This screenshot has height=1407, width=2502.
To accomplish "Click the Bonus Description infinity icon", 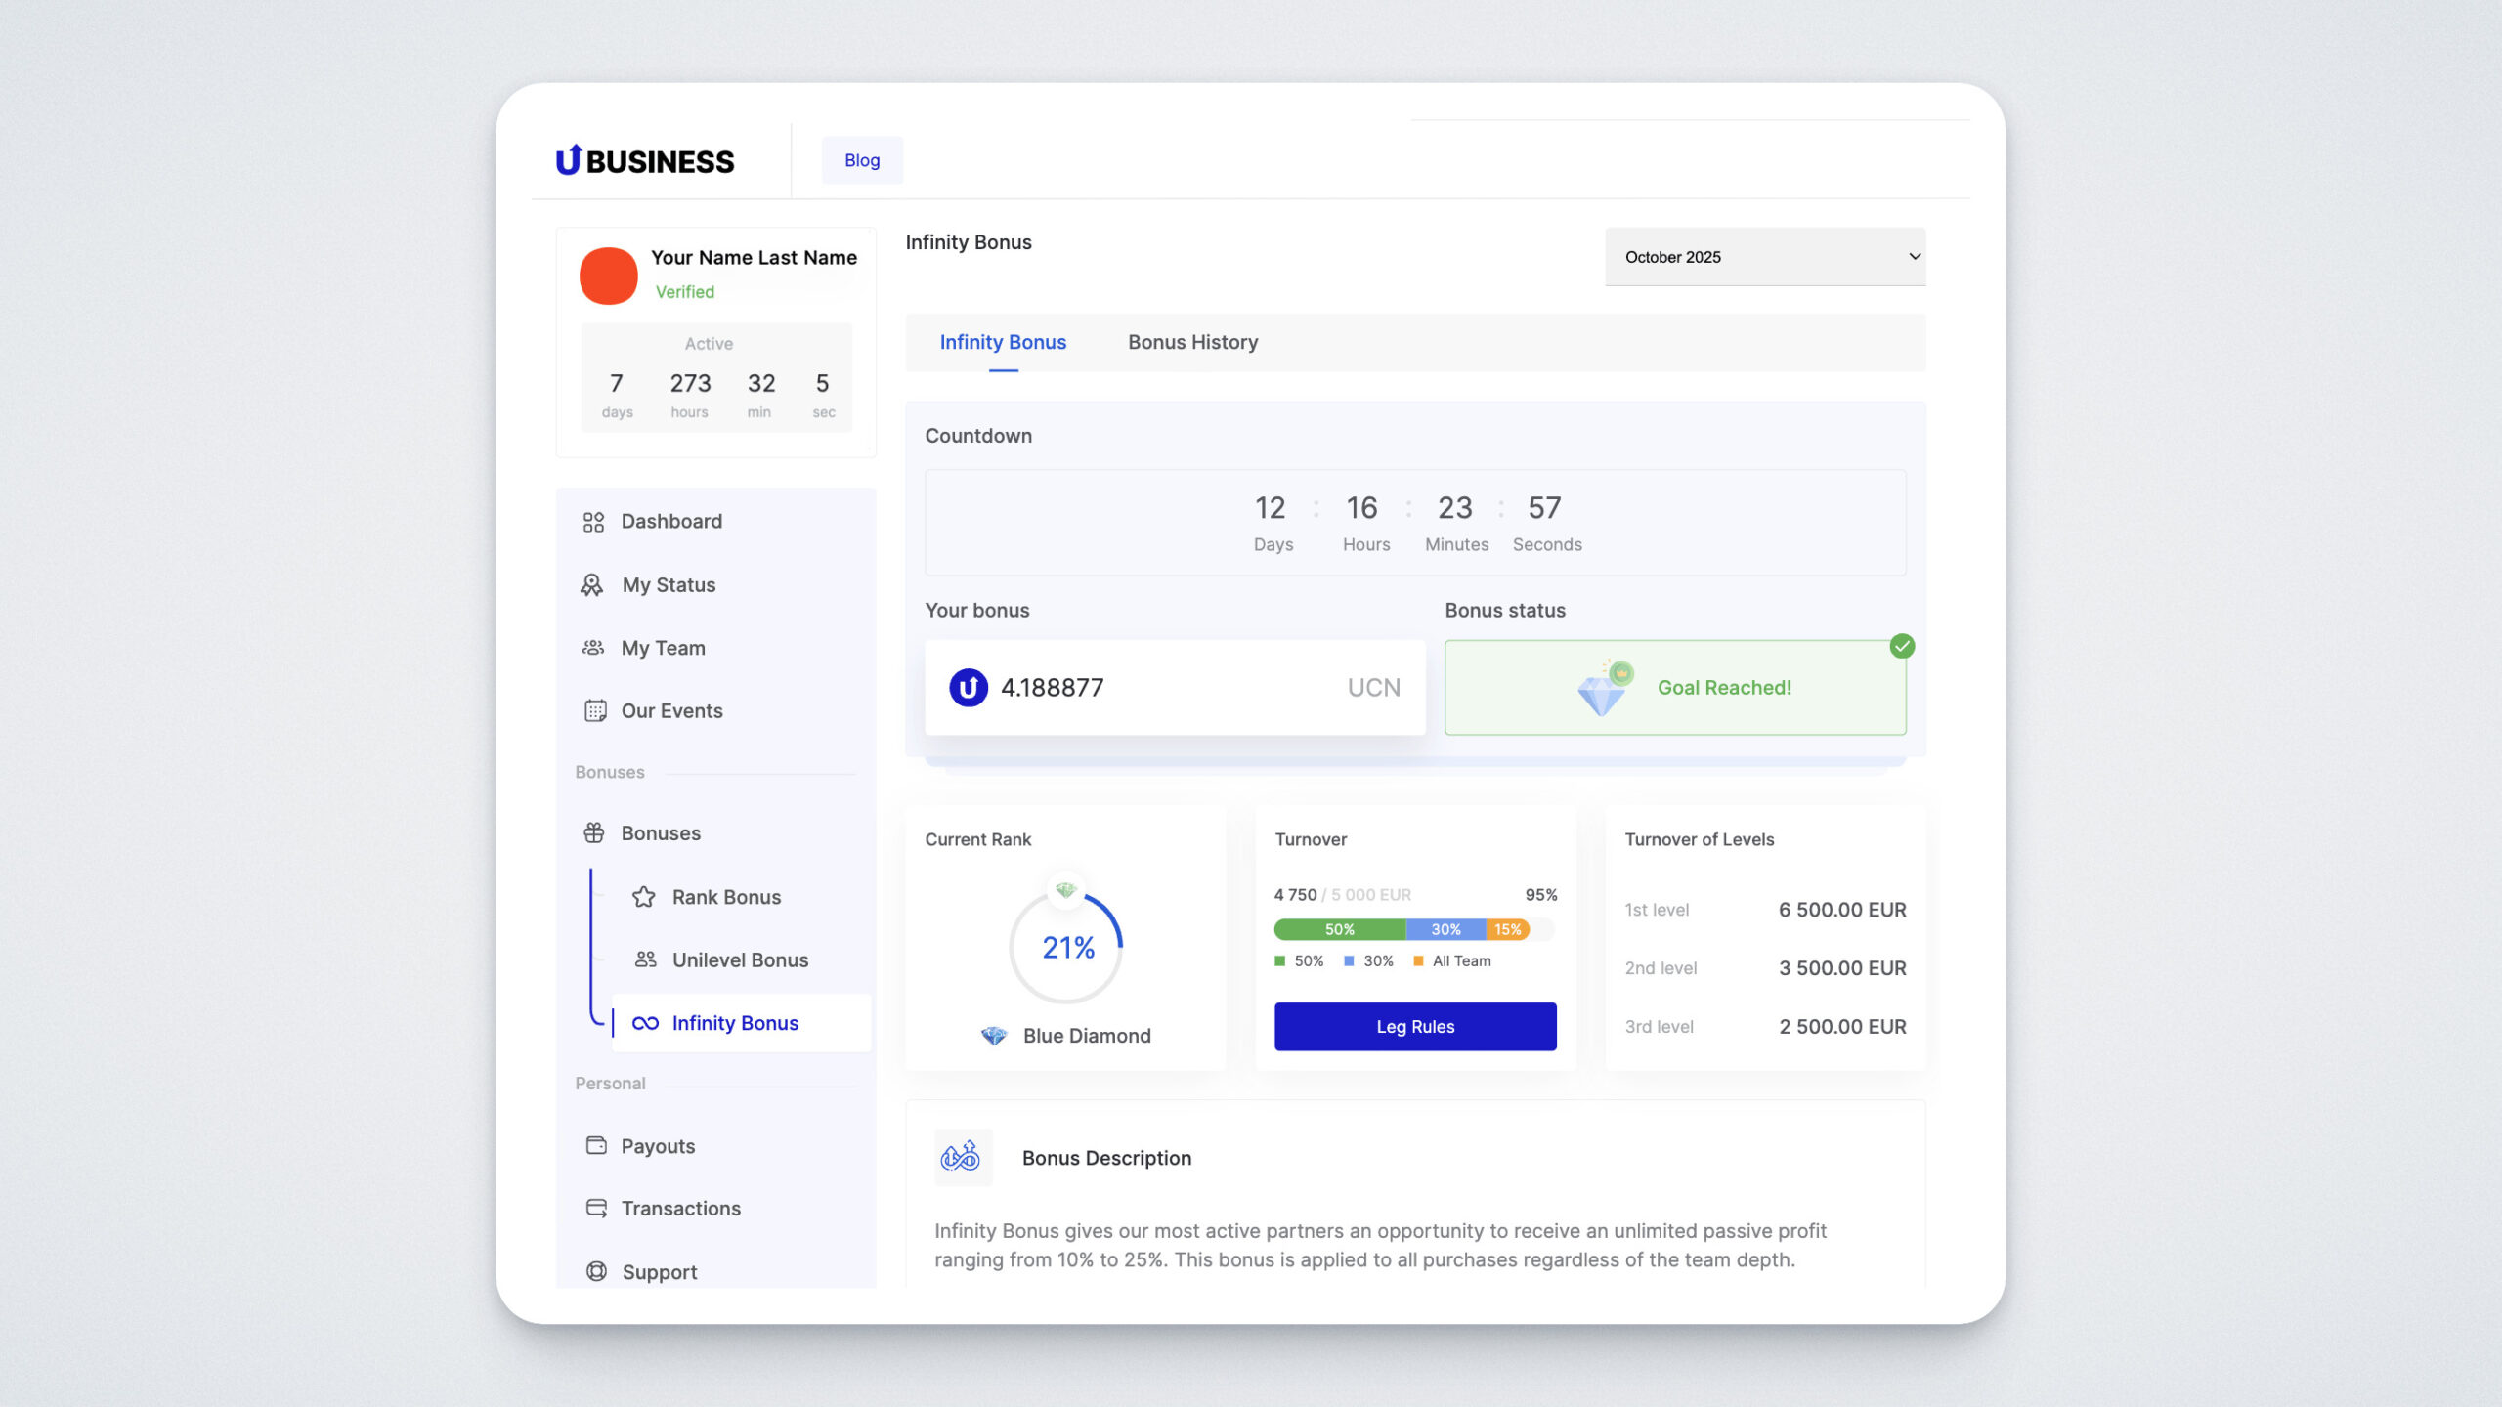I will tap(962, 1157).
